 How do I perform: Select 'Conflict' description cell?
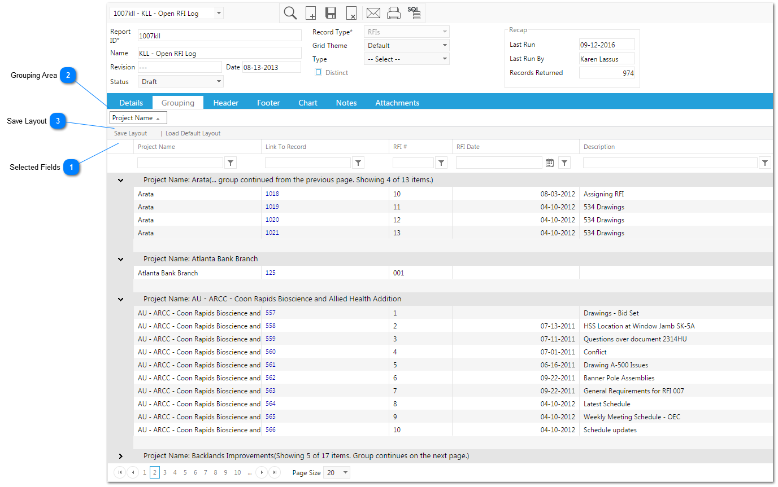(x=676, y=352)
